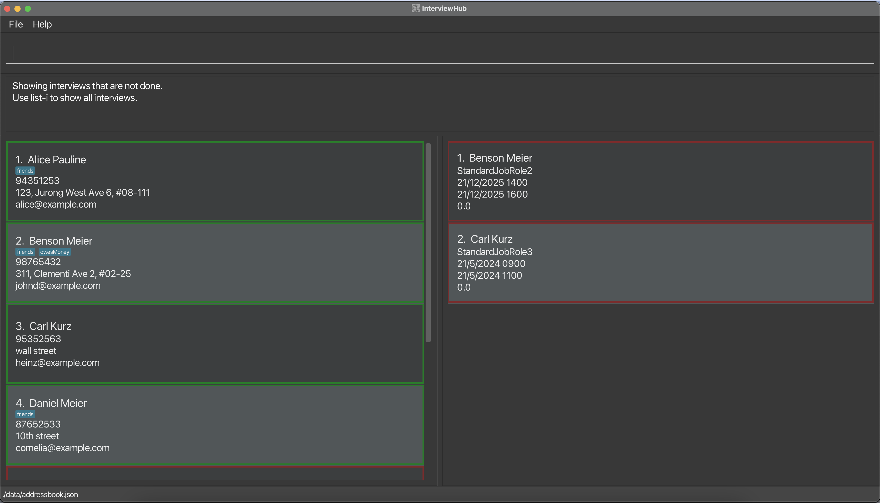Click the command input field
880x503 pixels.
[x=440, y=53]
